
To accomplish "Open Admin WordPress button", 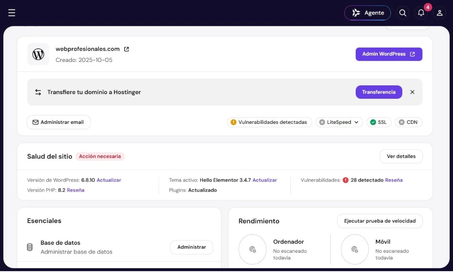I will (389, 54).
